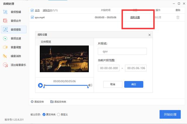Select 原文件夹 output directory option
Image resolution: width=187 pixels, height=124 pixels.
[x=44, y=114]
